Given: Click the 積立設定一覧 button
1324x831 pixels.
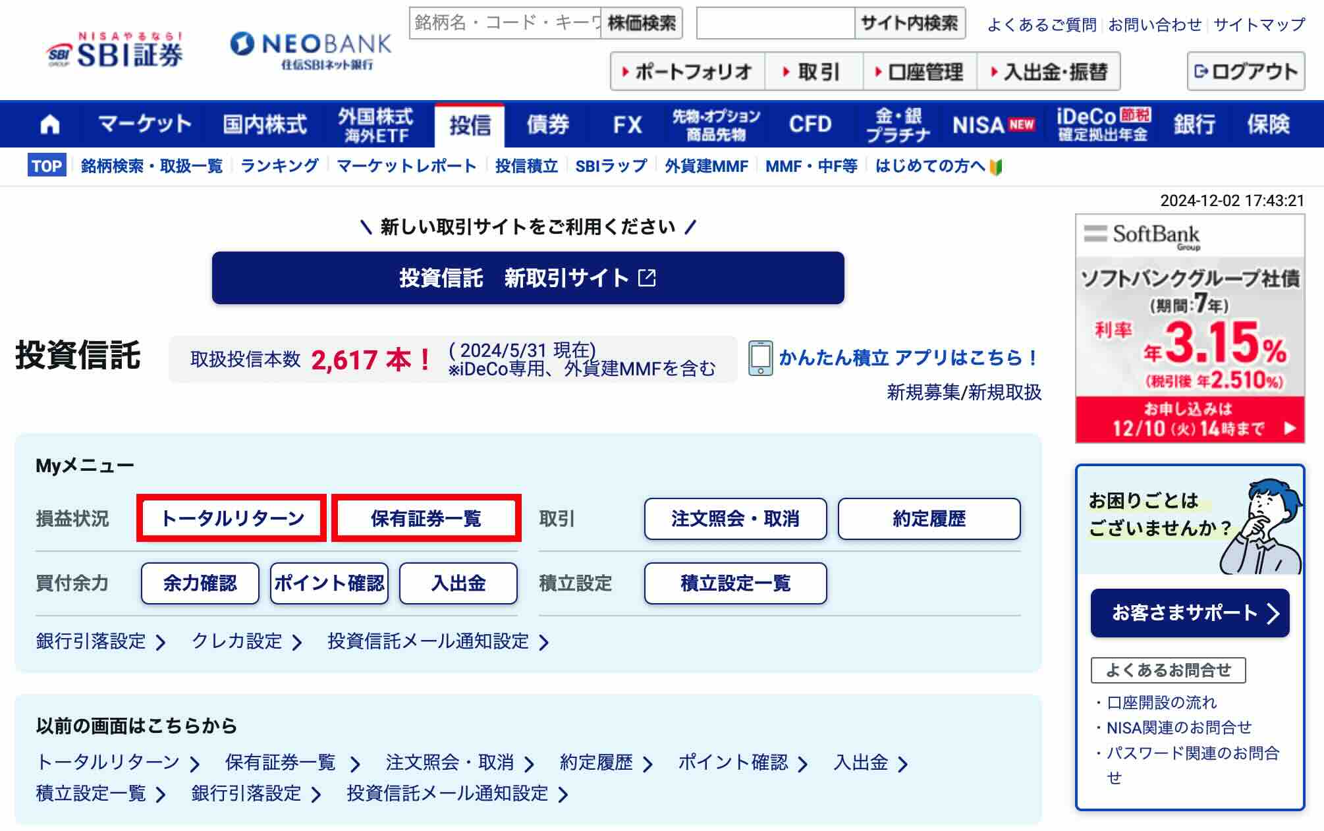Looking at the screenshot, I should coord(735,583).
